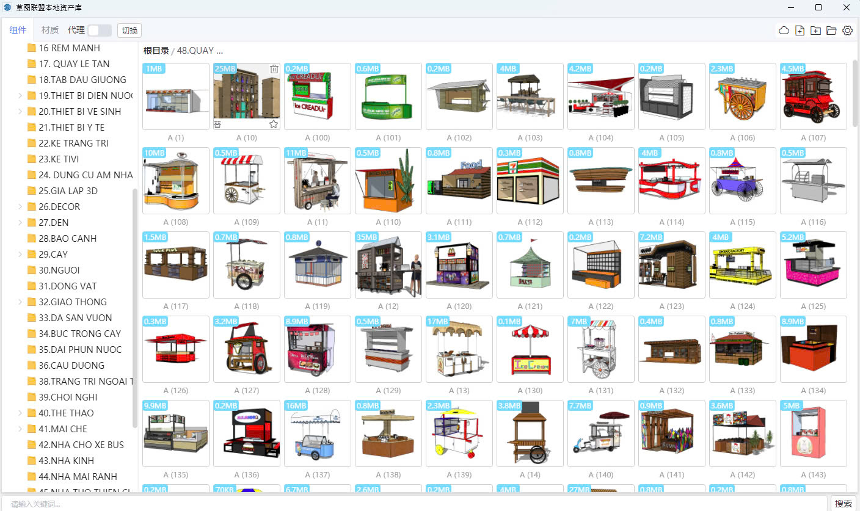This screenshot has width=860, height=511.
Task: Favorite model A (10) with star icon
Action: (x=274, y=124)
